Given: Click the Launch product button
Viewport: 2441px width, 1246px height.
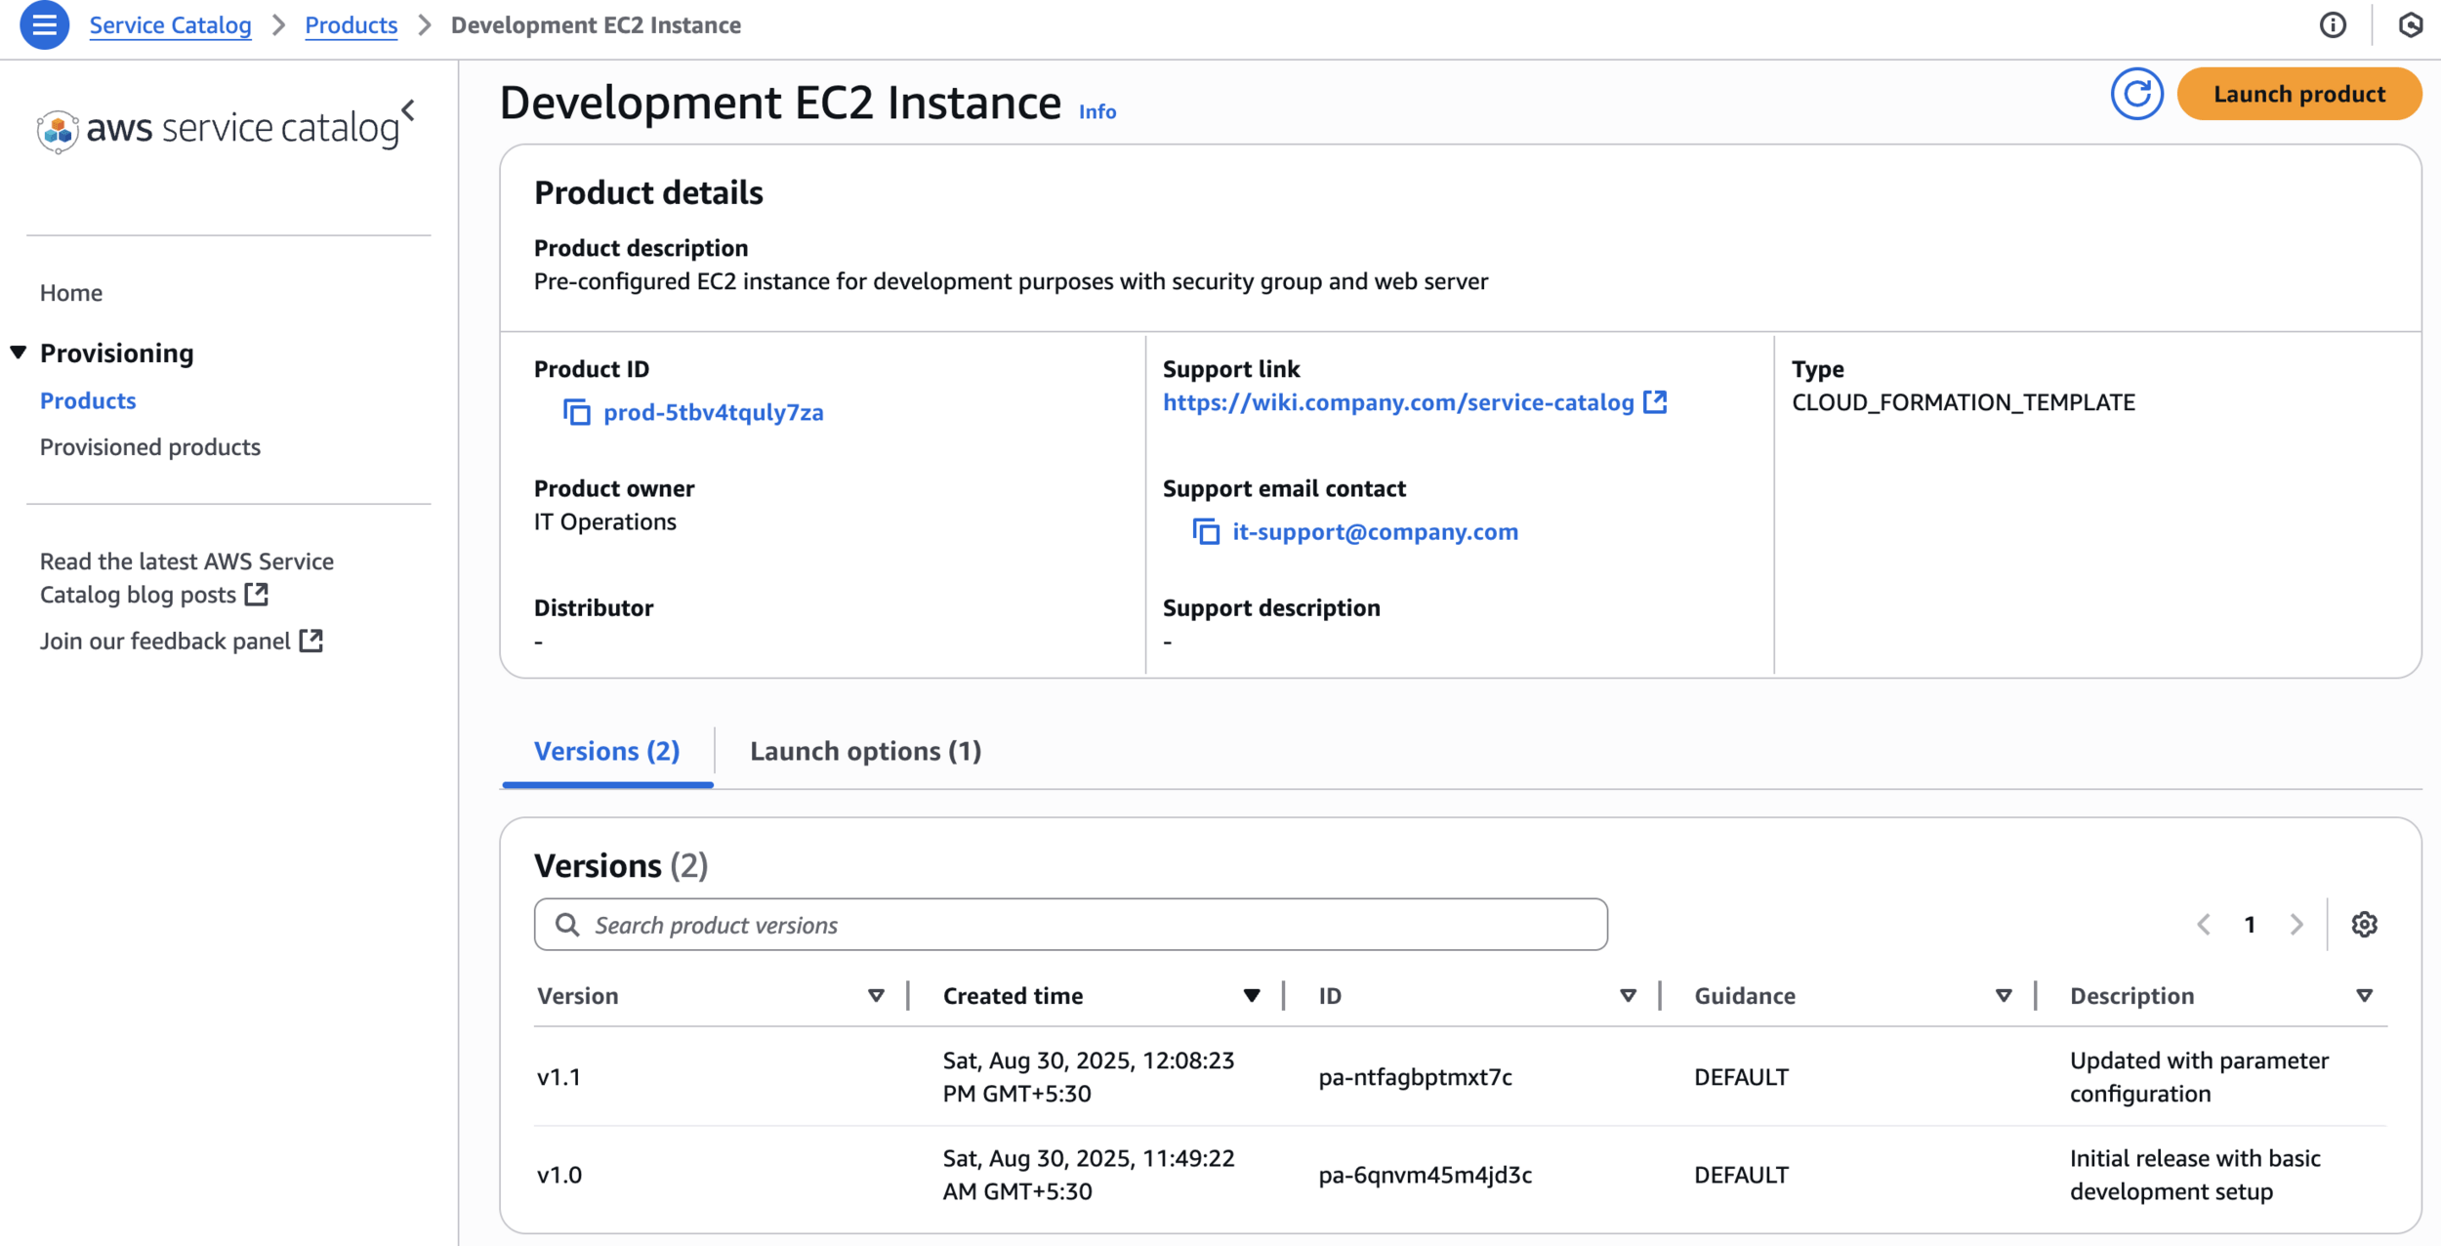Looking at the screenshot, I should pos(2298,94).
